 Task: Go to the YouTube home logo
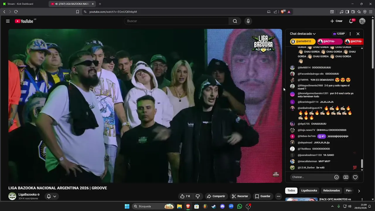point(24,21)
